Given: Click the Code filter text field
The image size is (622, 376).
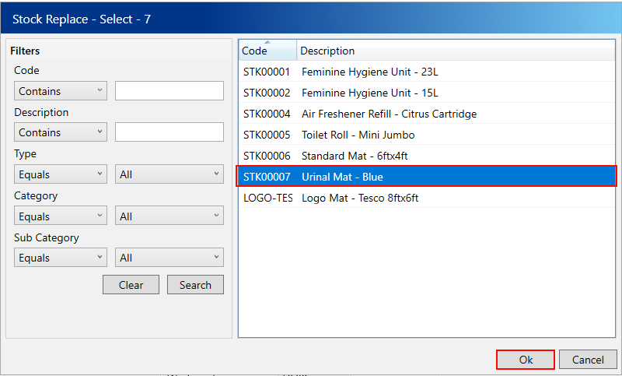Looking at the screenshot, I should 169,91.
